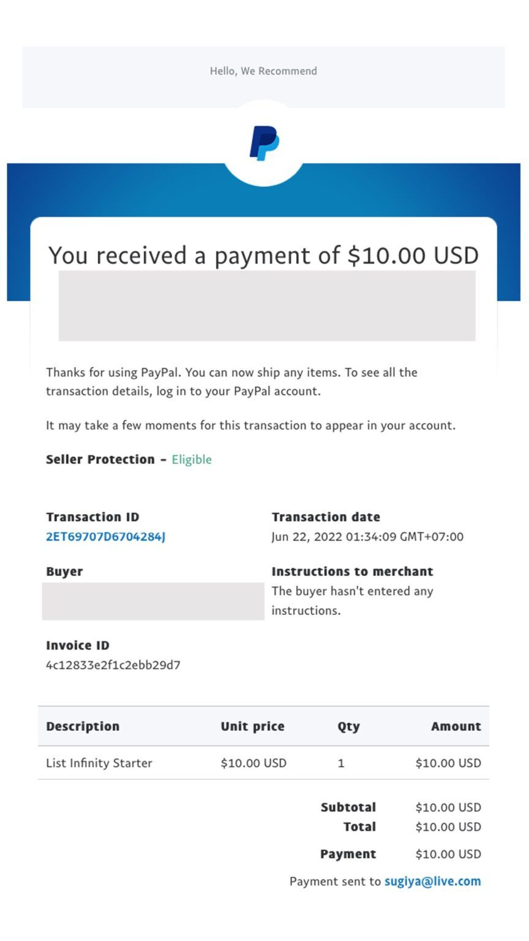
Task: Click the payment received $10.00 USD heading
Action: [x=263, y=255]
